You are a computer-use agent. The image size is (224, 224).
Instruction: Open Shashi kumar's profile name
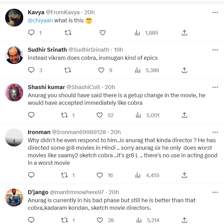[x=46, y=87]
